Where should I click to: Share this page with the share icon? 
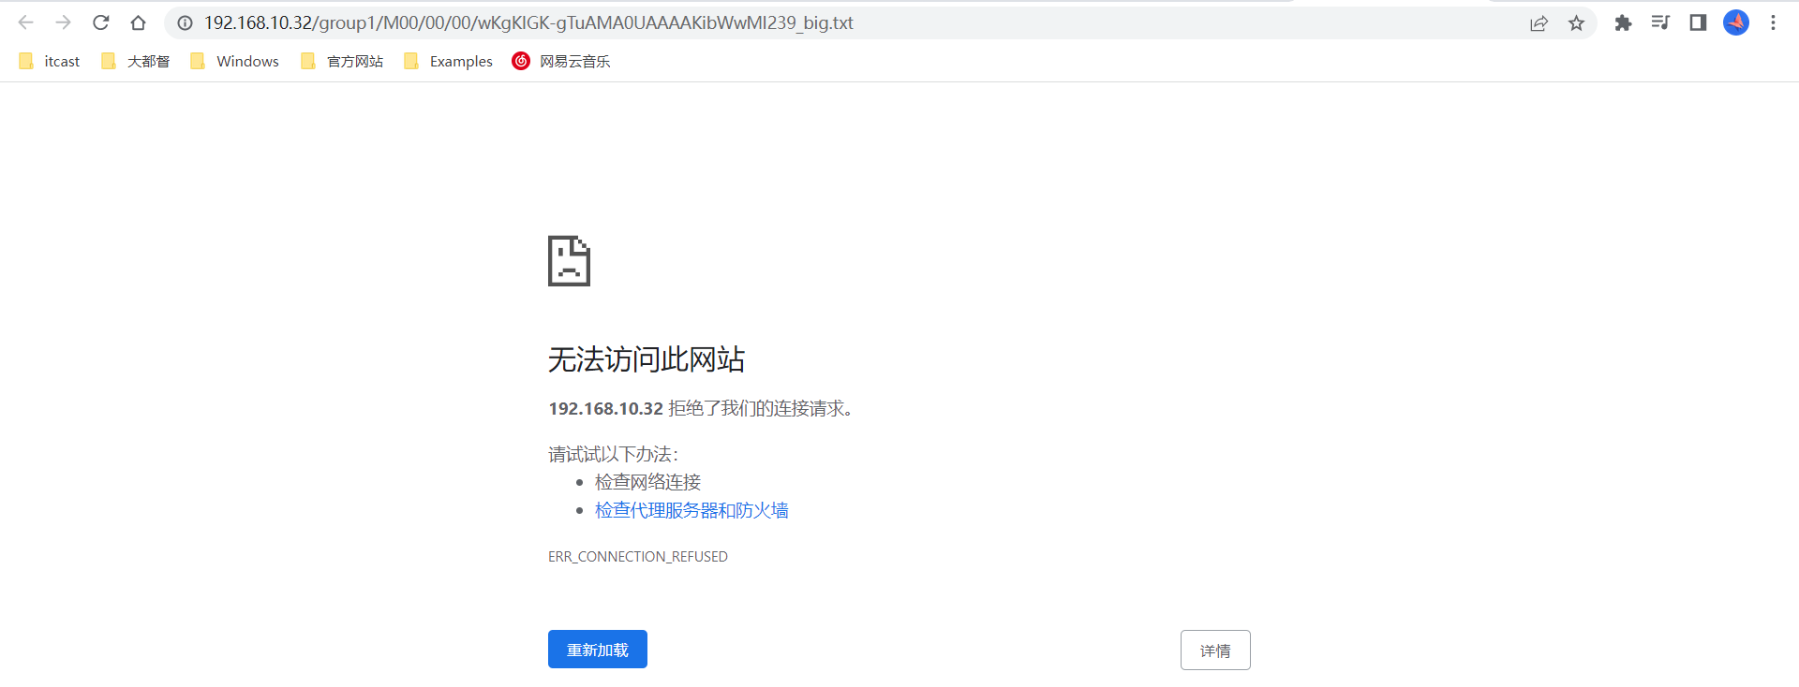click(1539, 22)
